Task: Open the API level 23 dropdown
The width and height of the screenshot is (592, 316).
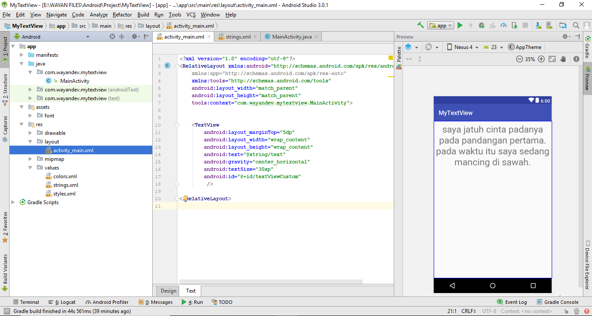Action: [x=493, y=47]
